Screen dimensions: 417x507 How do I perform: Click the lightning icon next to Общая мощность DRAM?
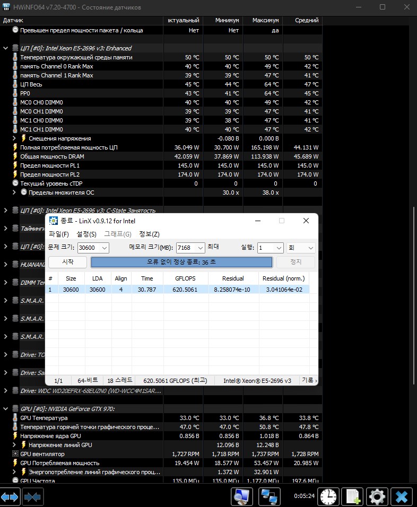point(15,156)
